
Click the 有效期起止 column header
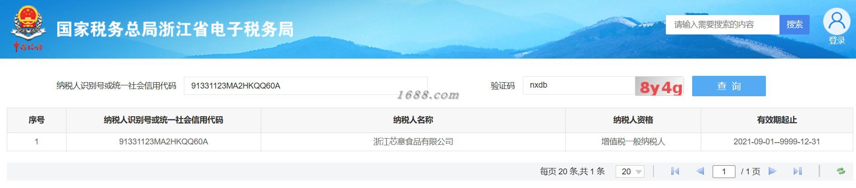click(x=777, y=120)
